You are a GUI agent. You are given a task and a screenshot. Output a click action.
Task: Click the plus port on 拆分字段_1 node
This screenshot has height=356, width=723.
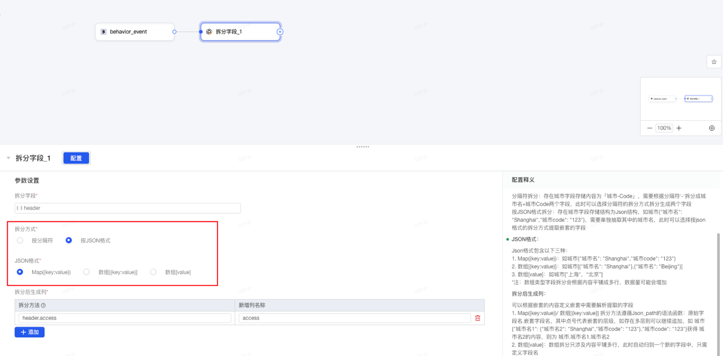click(280, 32)
